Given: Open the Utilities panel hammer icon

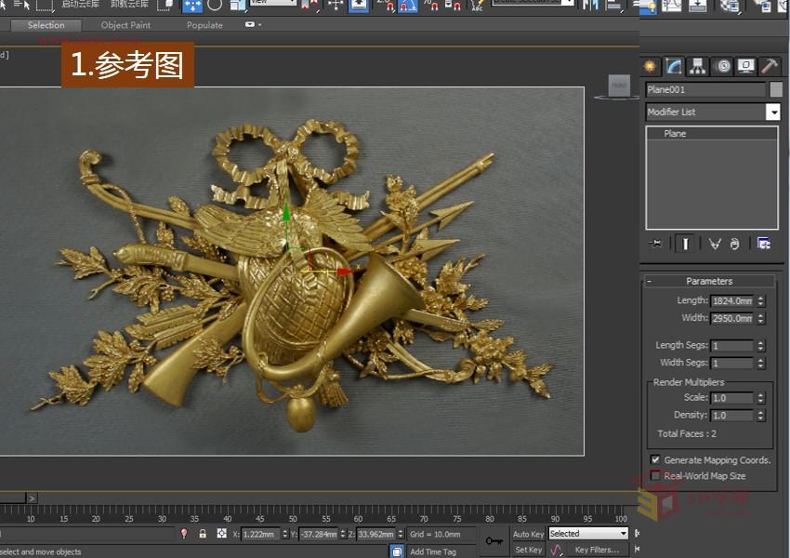Looking at the screenshot, I should 769,66.
